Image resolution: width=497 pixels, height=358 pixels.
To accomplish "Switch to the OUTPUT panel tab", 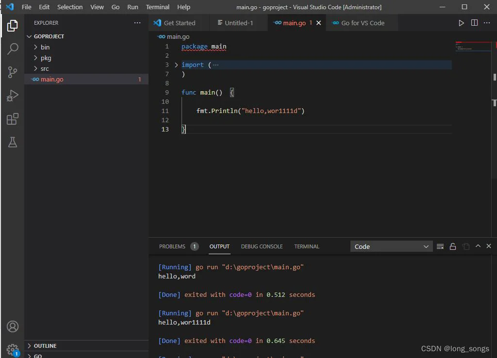I will [219, 246].
